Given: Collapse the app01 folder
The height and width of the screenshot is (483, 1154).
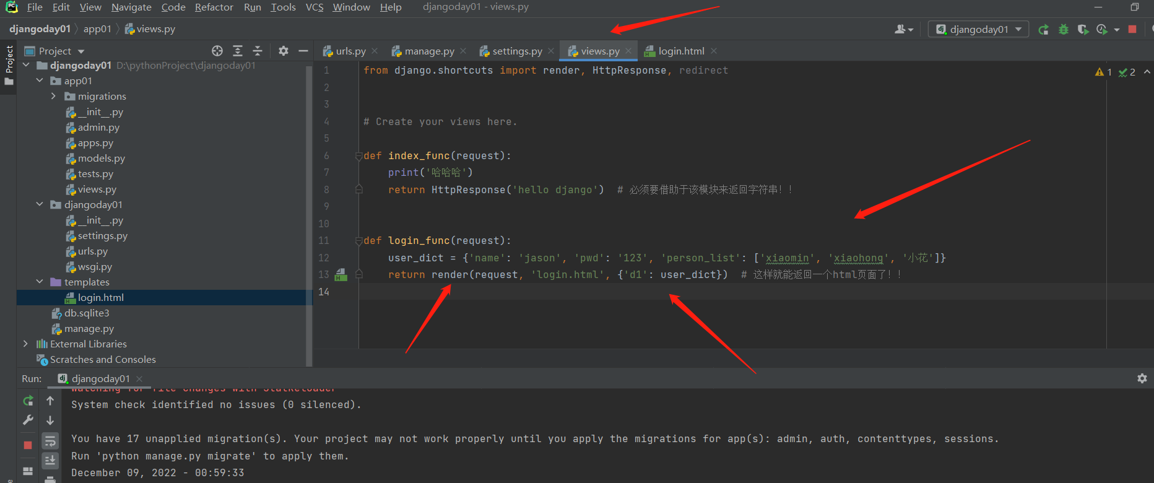Looking at the screenshot, I should [x=40, y=80].
